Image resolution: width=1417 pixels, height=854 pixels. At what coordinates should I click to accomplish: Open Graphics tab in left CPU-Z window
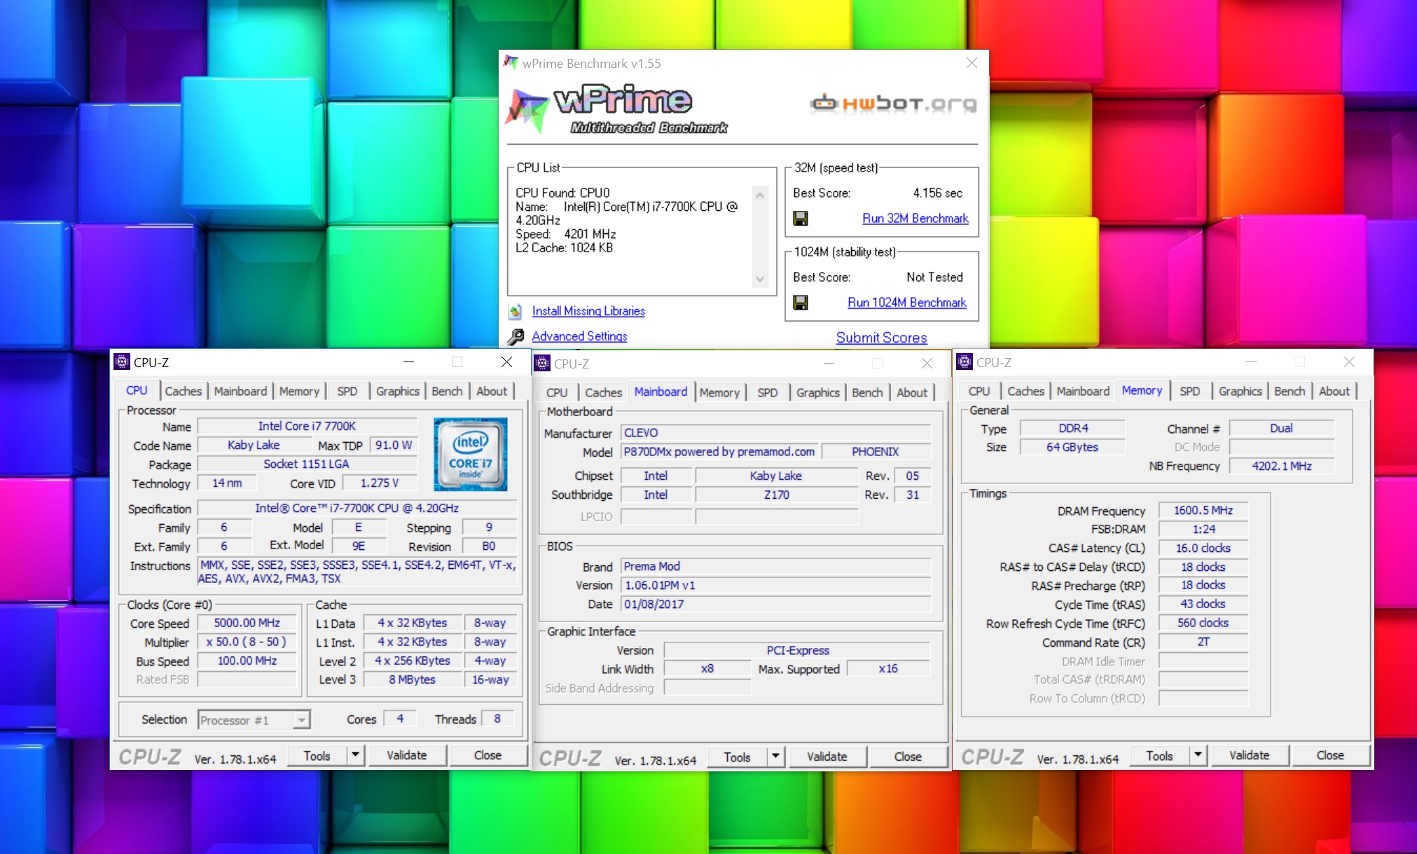click(x=397, y=391)
